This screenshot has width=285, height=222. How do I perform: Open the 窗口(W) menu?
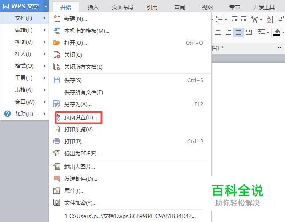24,102
